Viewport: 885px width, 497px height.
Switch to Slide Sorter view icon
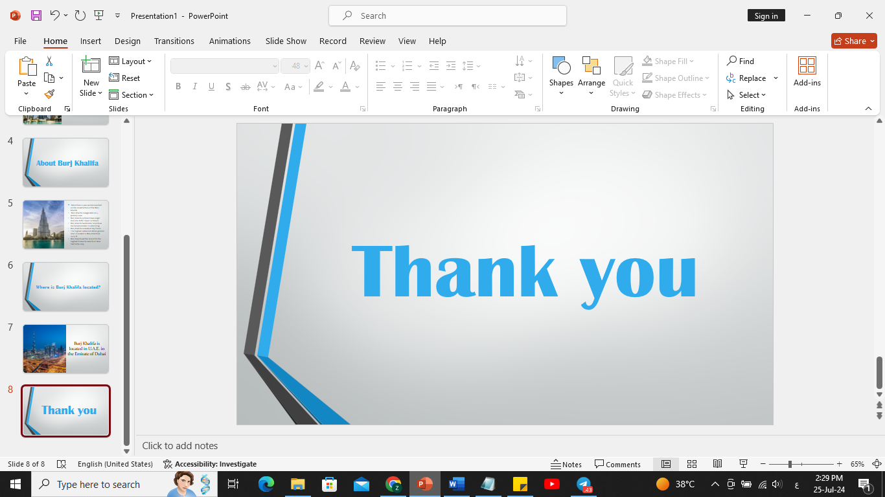pos(692,464)
